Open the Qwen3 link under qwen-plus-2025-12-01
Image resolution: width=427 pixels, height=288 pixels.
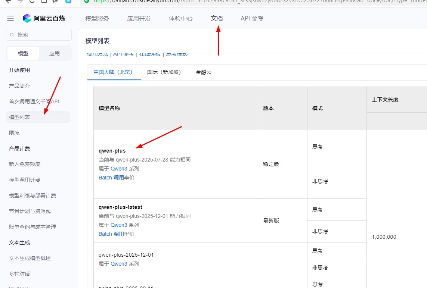pos(119,264)
